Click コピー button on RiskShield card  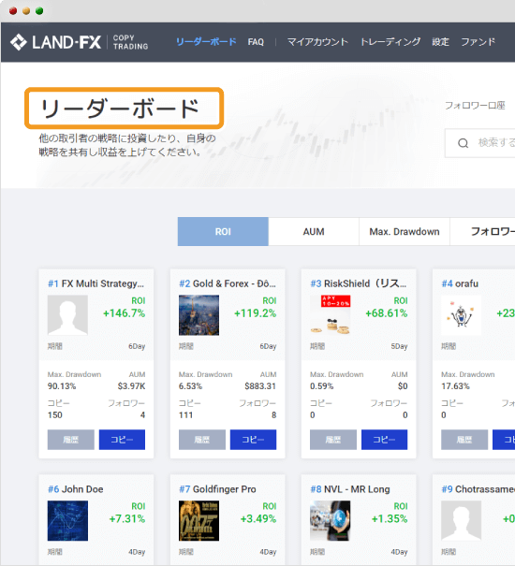tap(385, 440)
